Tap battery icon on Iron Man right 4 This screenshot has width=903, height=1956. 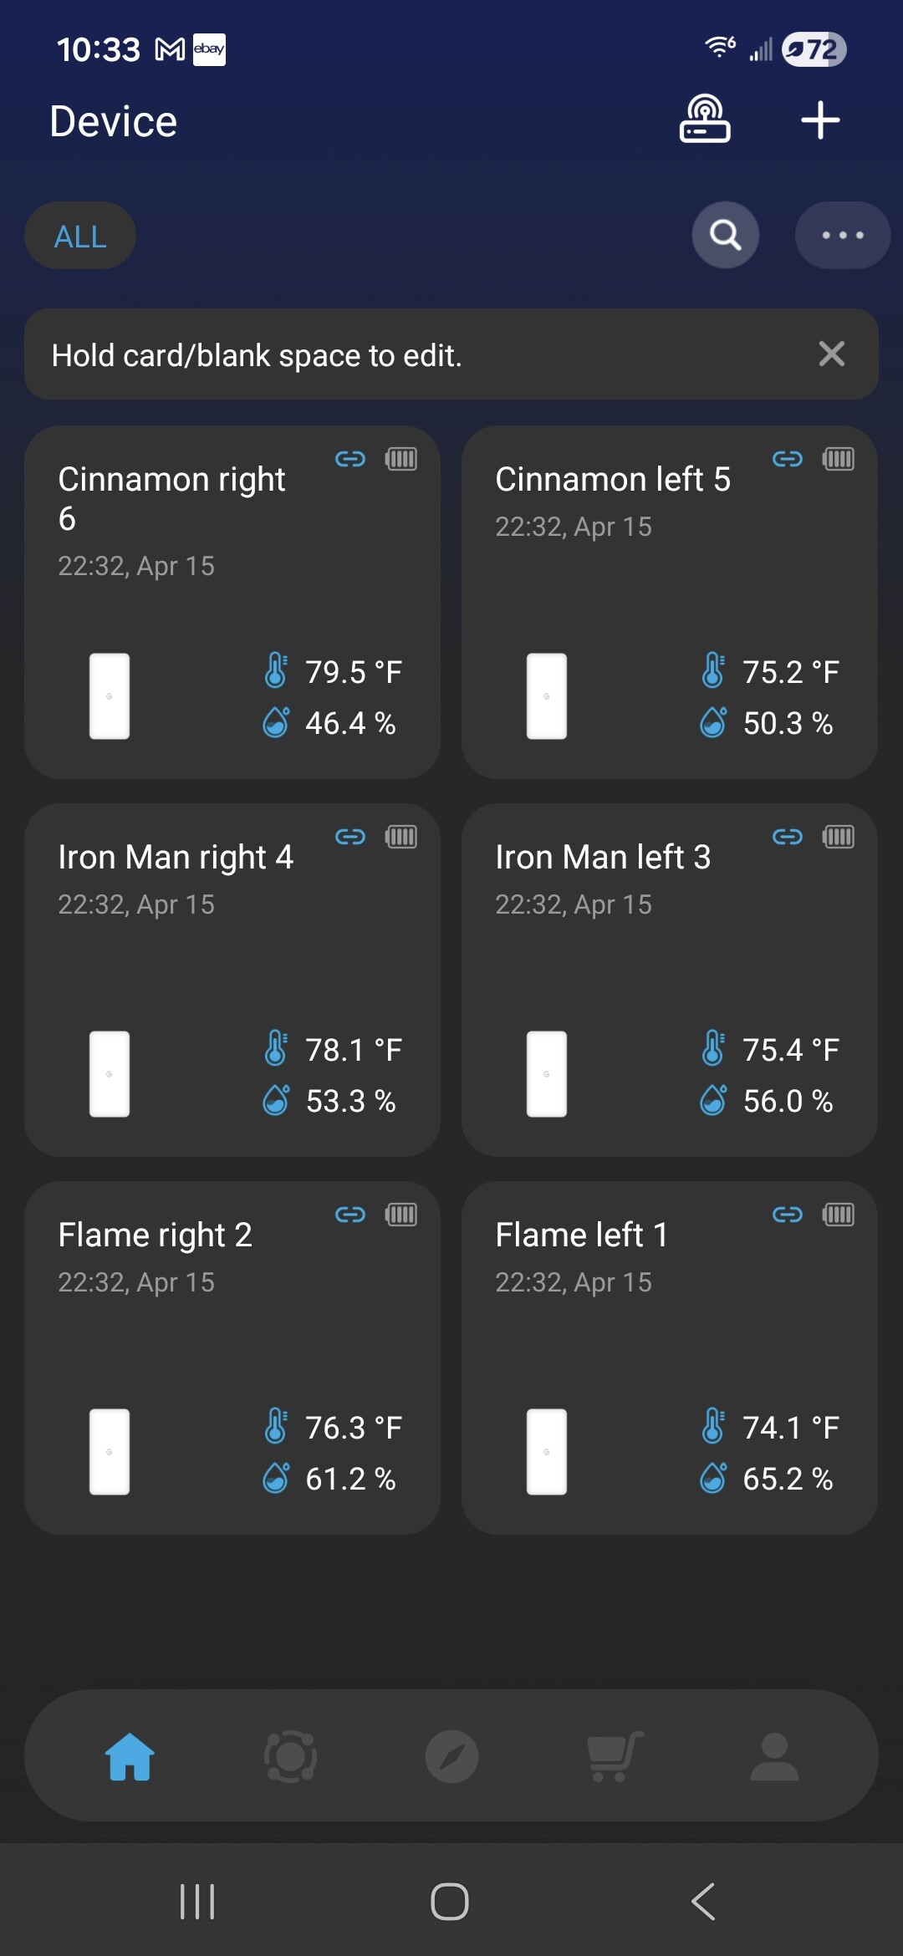pos(401,837)
